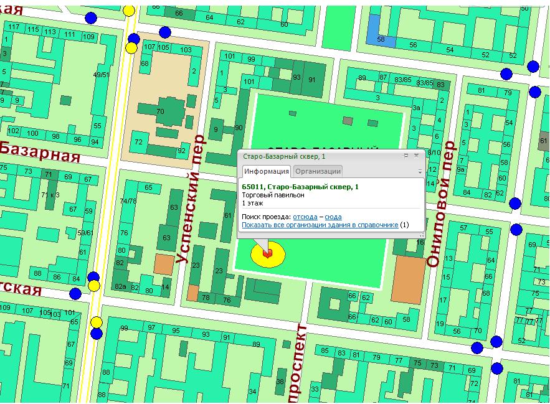Click the orange building beside number 14
This screenshot has width=550, height=404.
(x=164, y=263)
